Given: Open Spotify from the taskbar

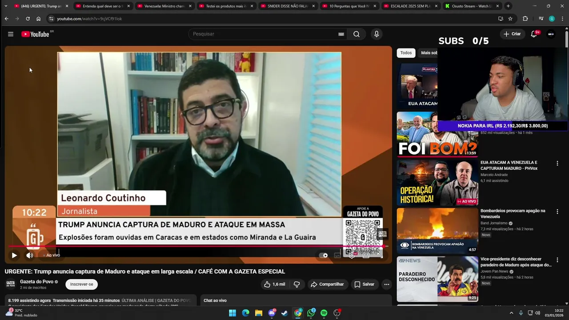Looking at the screenshot, I should point(324,313).
